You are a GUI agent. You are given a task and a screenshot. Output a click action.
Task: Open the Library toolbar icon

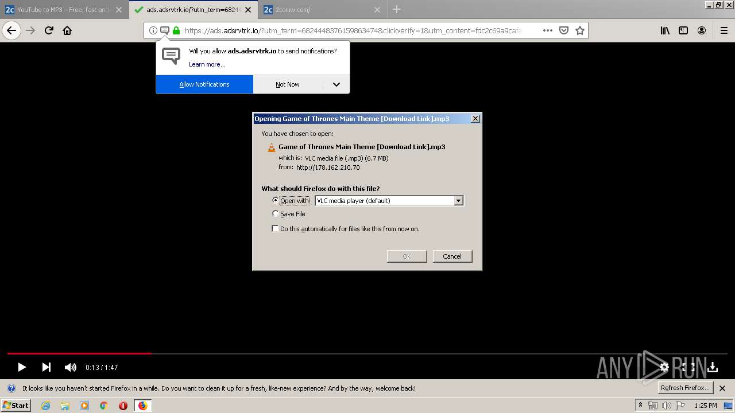pos(665,30)
